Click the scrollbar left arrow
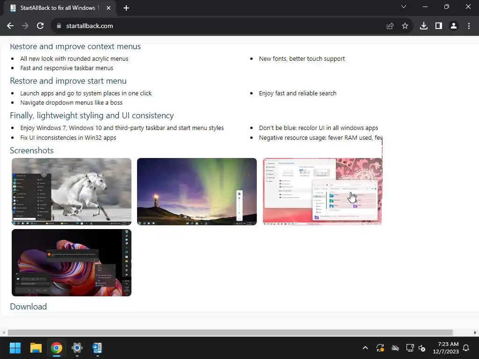The width and height of the screenshot is (479, 359). [x=3, y=332]
